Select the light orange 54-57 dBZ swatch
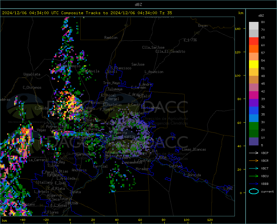 click(254, 57)
